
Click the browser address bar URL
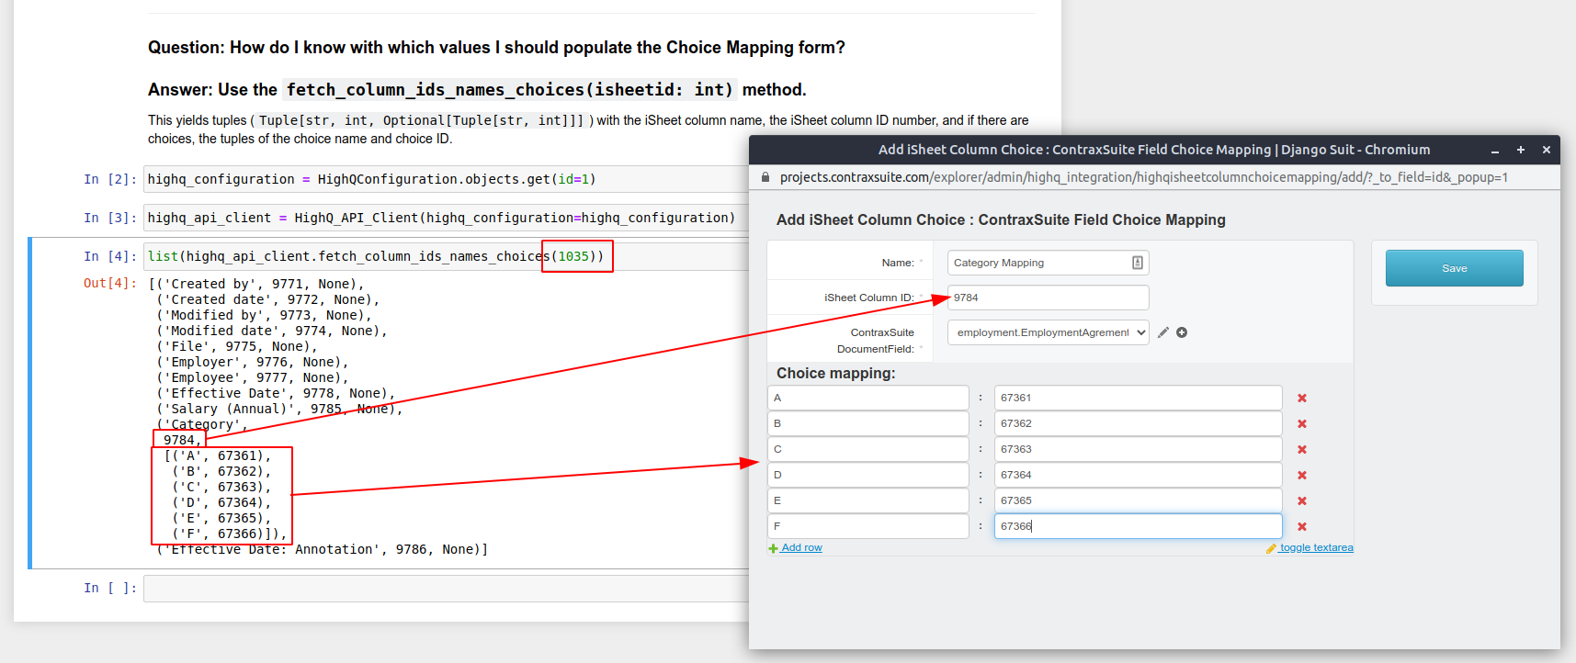click(x=1144, y=177)
